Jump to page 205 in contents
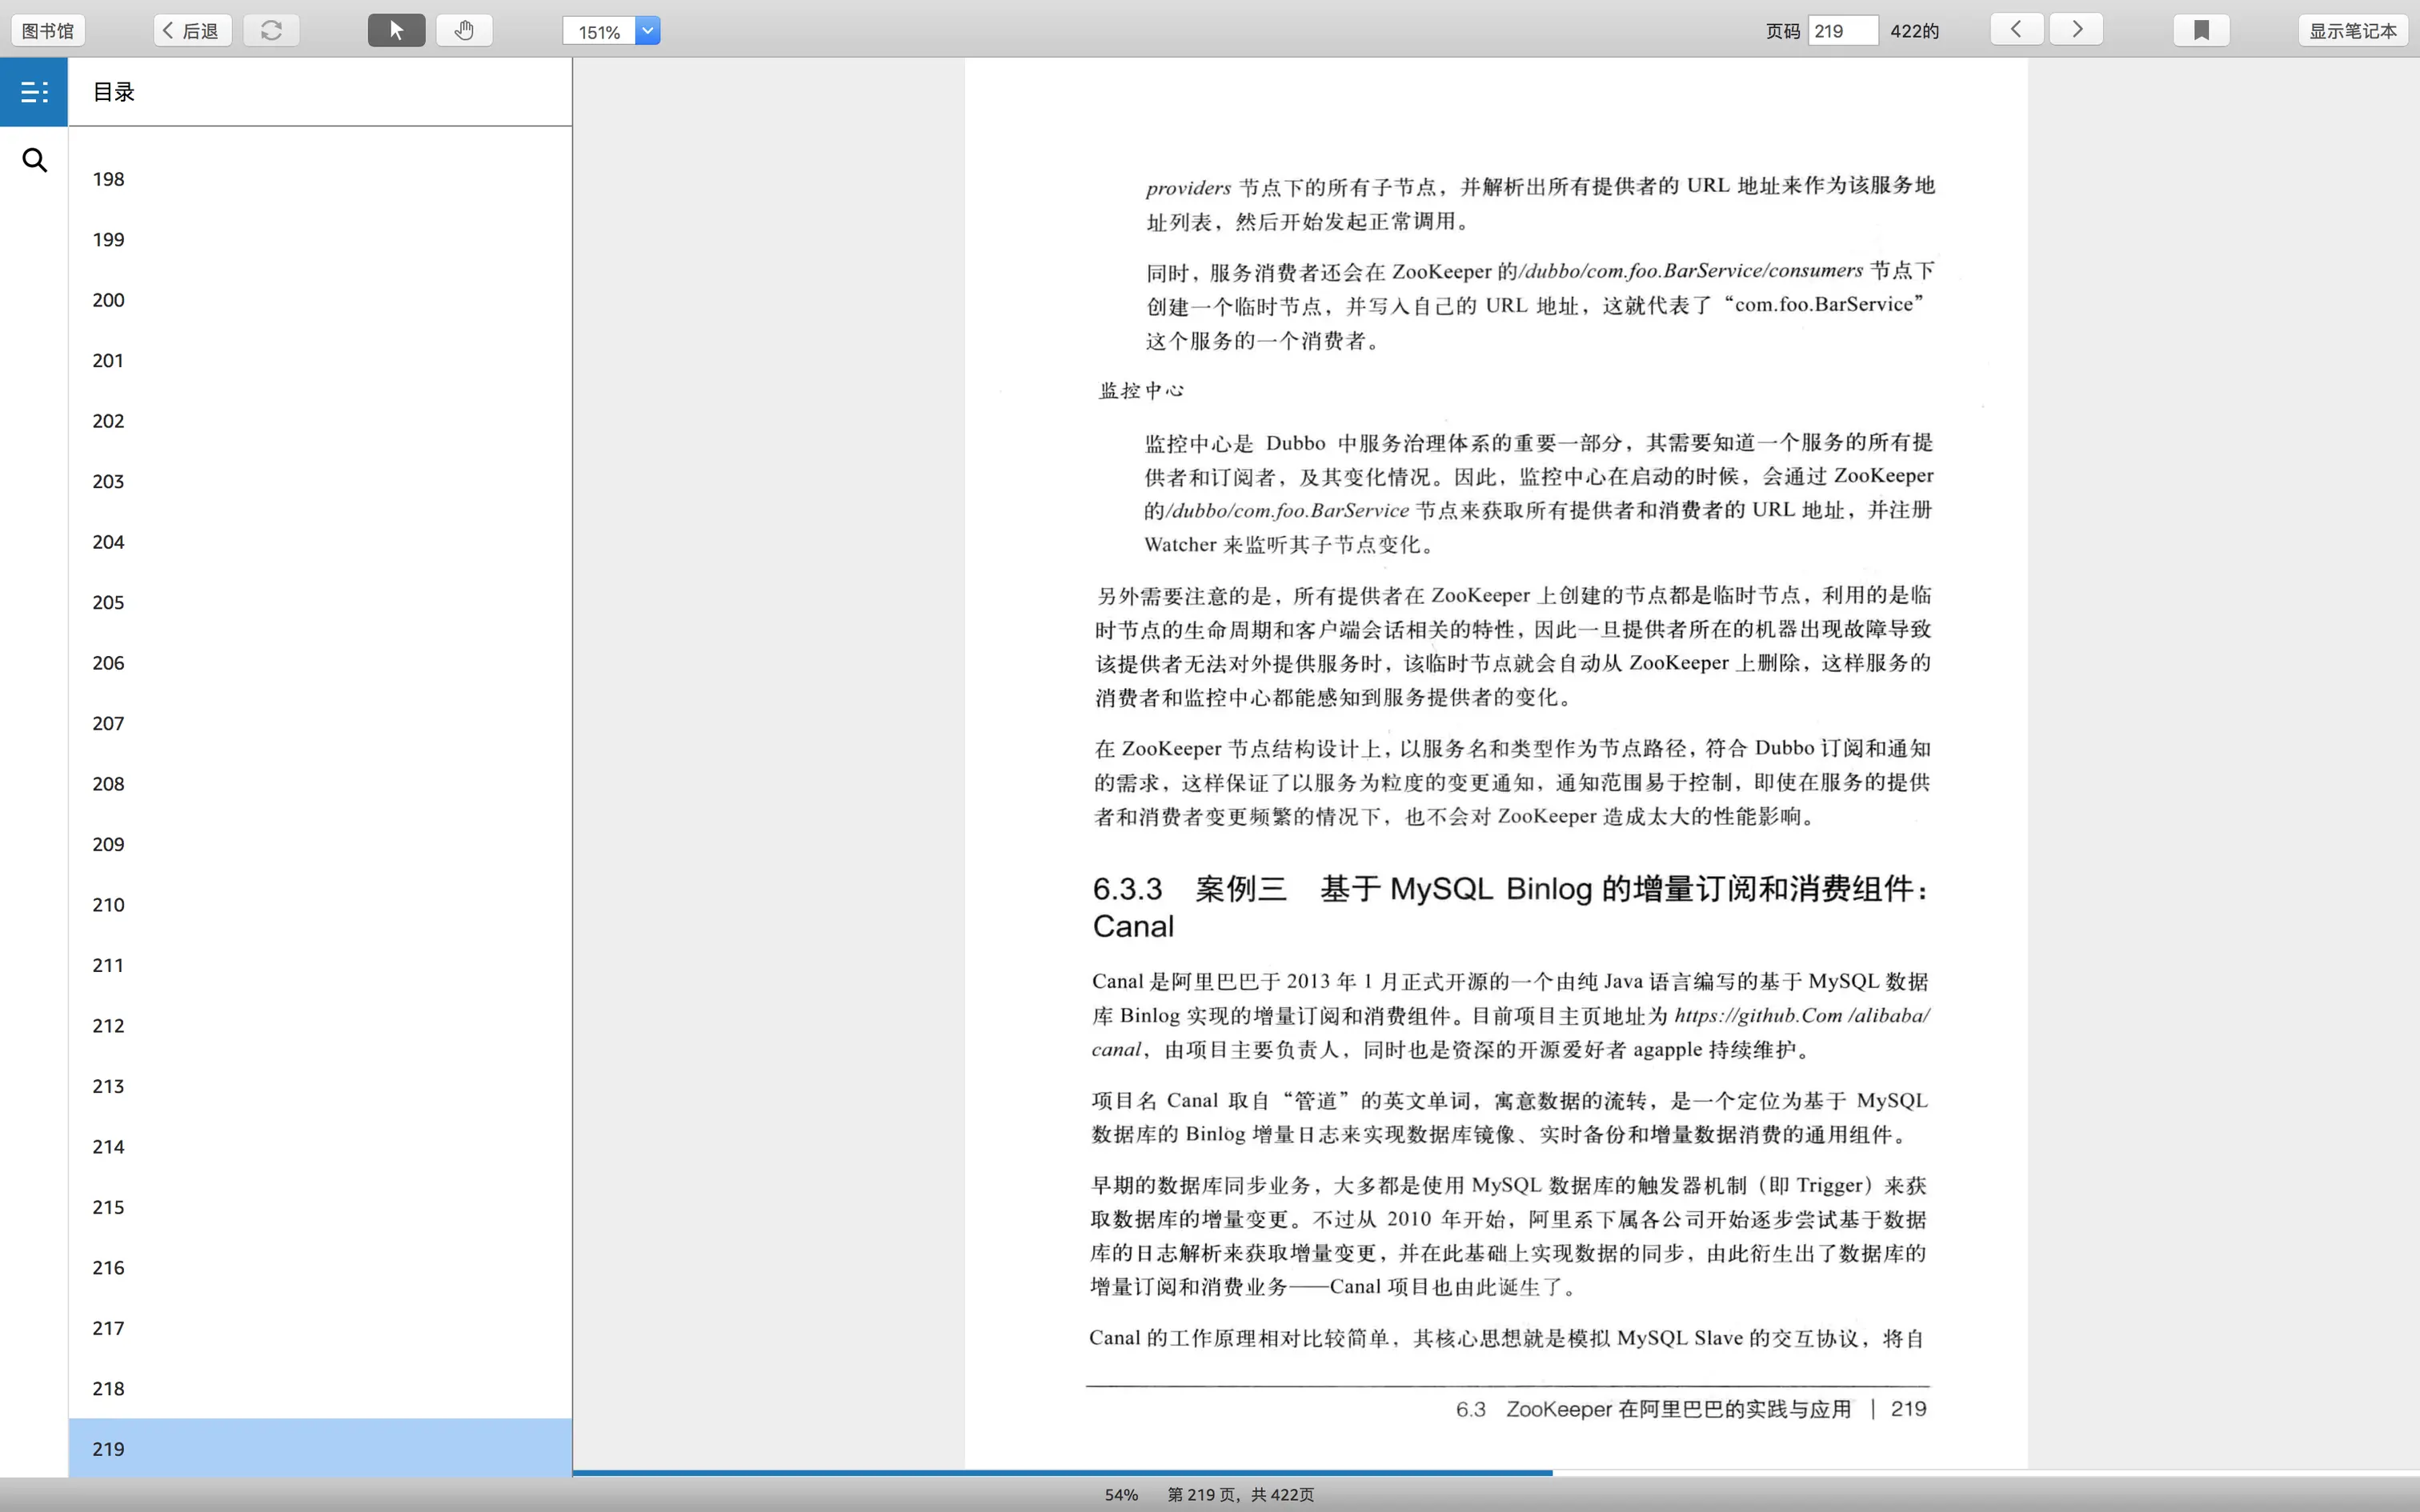This screenshot has height=1512, width=2420. pyautogui.click(x=108, y=602)
